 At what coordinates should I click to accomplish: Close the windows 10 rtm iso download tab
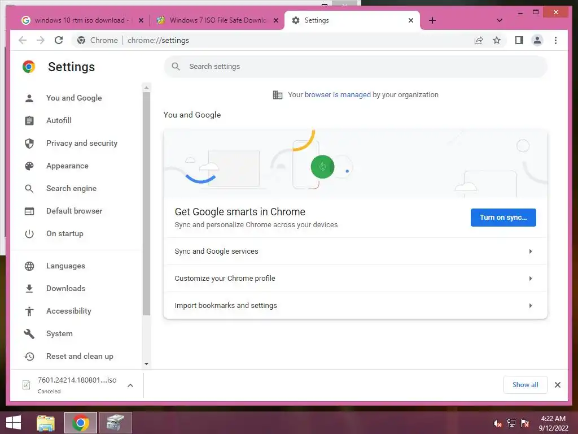click(141, 20)
